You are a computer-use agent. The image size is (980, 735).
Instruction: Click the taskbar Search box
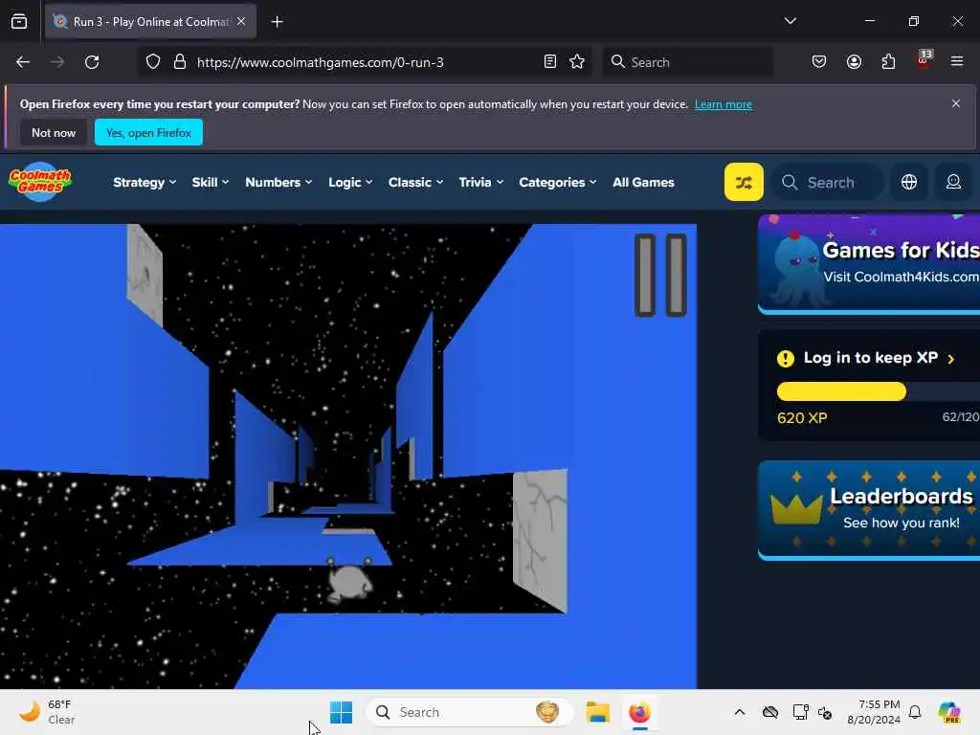(x=469, y=712)
